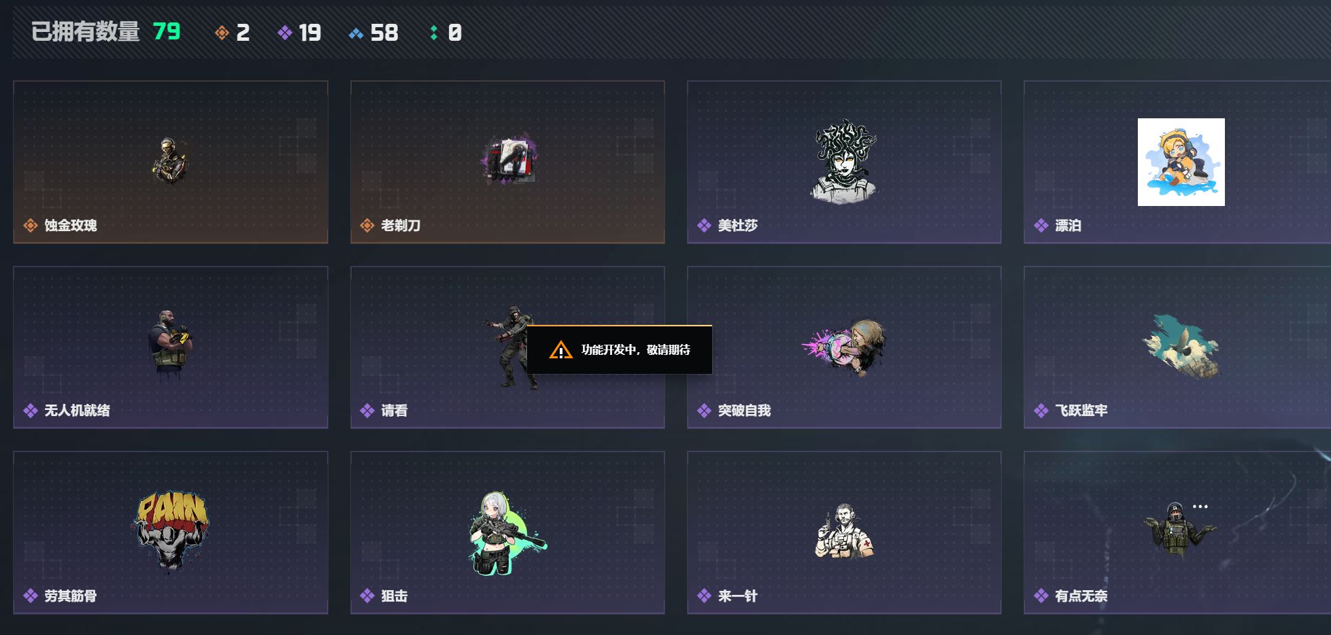Click the 突破自我 card label text

(744, 410)
